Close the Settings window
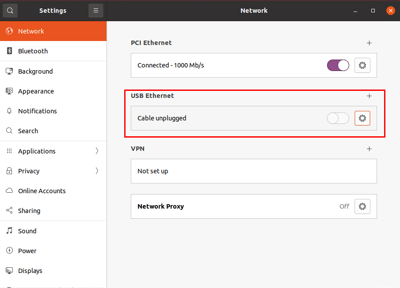Viewport: 400px width, 288px height. (x=390, y=11)
